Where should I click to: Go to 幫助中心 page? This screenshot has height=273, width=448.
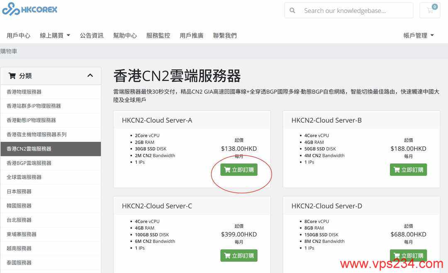125,35
